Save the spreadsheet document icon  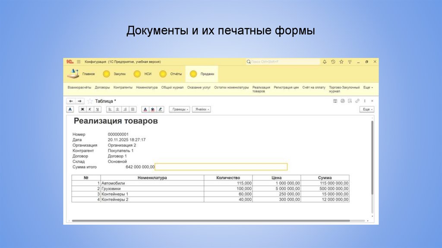pyautogui.click(x=335, y=101)
